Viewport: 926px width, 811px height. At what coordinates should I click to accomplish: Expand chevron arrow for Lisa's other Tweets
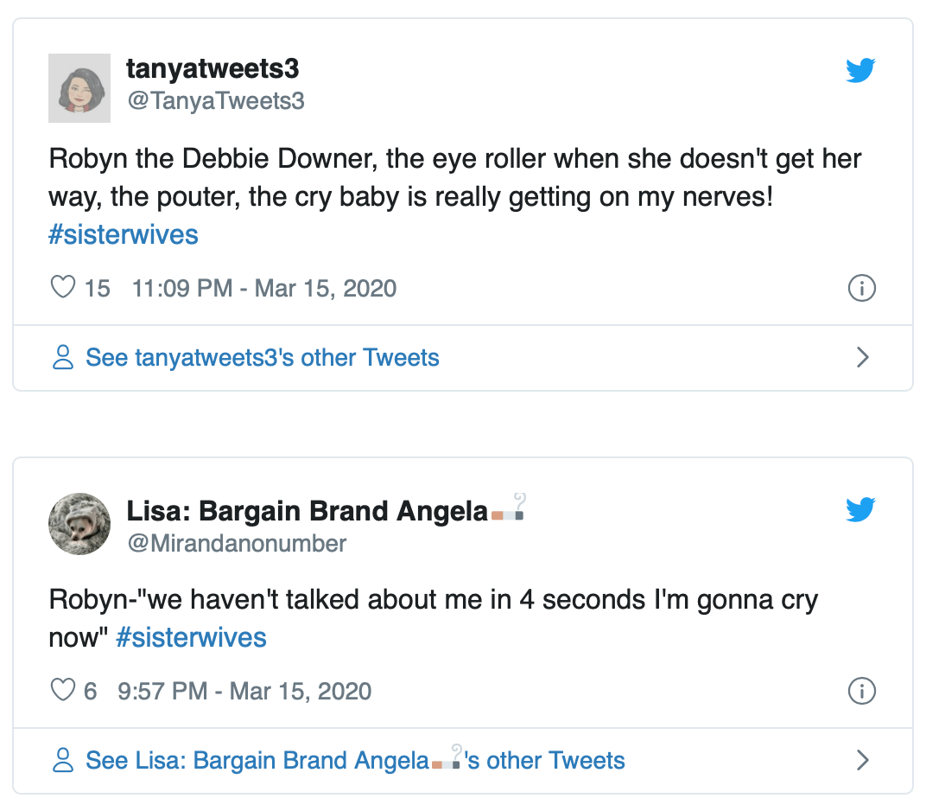coord(861,761)
